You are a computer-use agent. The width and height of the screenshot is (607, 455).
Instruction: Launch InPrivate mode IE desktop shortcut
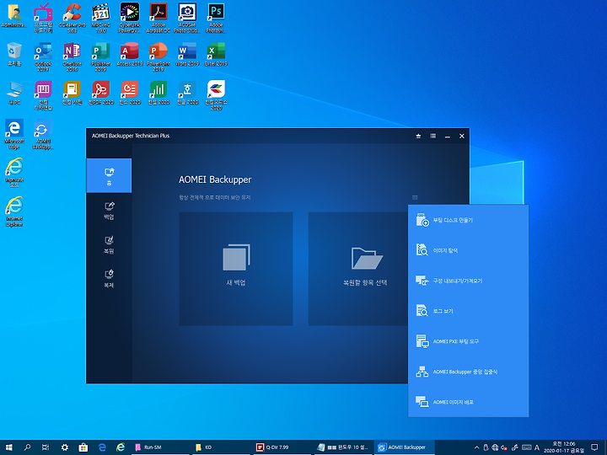pyautogui.click(x=14, y=173)
